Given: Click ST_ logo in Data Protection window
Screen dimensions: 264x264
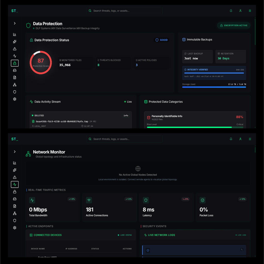Looking at the screenshot, I should pos(15,11).
